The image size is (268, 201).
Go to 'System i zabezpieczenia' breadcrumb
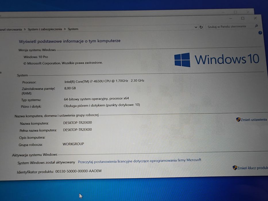(x=45, y=29)
